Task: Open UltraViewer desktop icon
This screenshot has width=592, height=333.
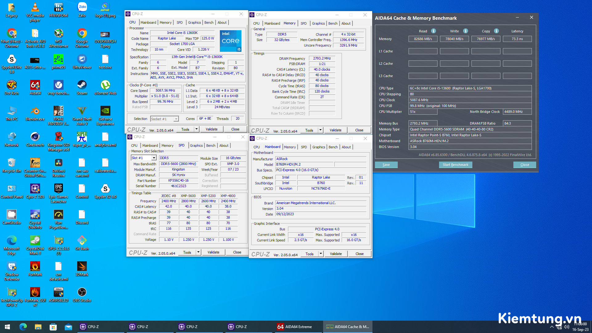Action: pos(82,62)
